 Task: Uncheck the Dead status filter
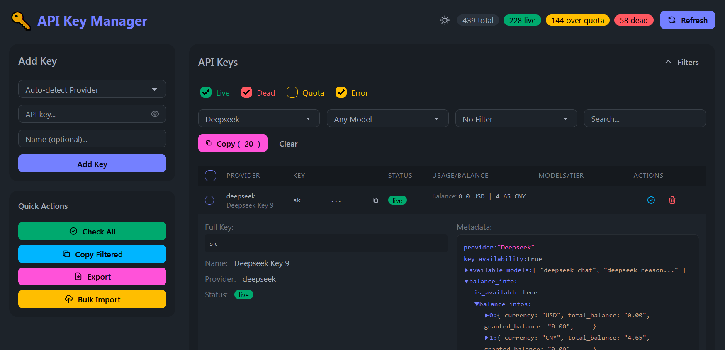(246, 92)
